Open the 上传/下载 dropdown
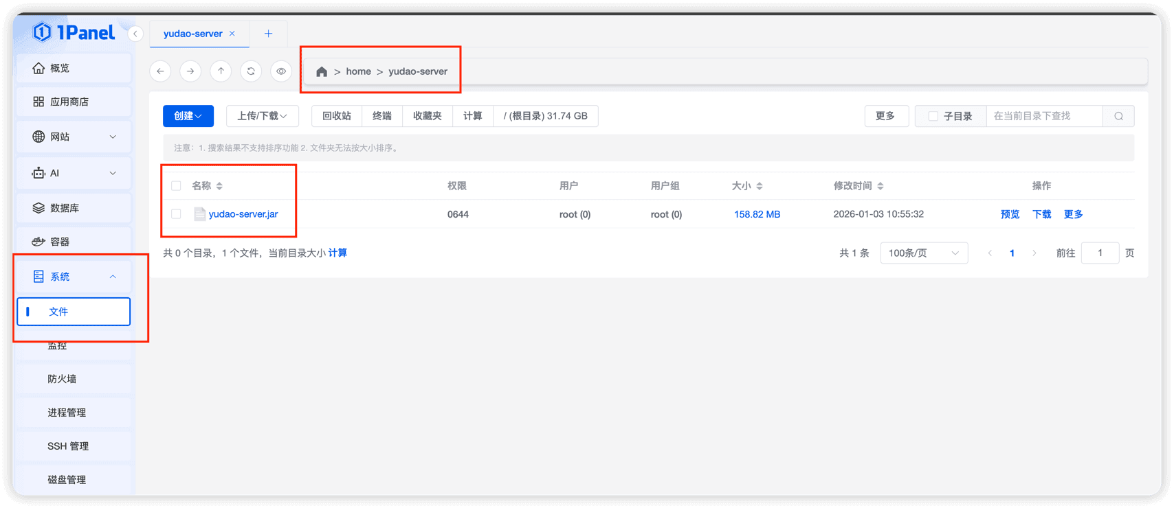Viewport: 1174px width, 508px height. (x=263, y=116)
